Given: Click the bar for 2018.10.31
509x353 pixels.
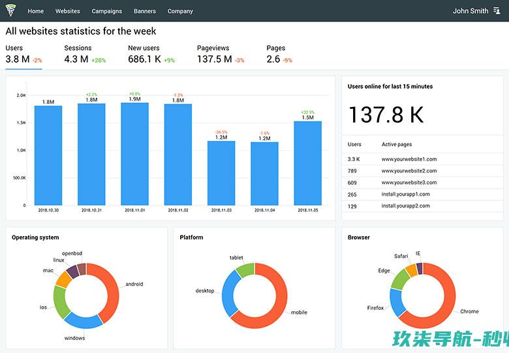Looking at the screenshot, I should coord(91,154).
